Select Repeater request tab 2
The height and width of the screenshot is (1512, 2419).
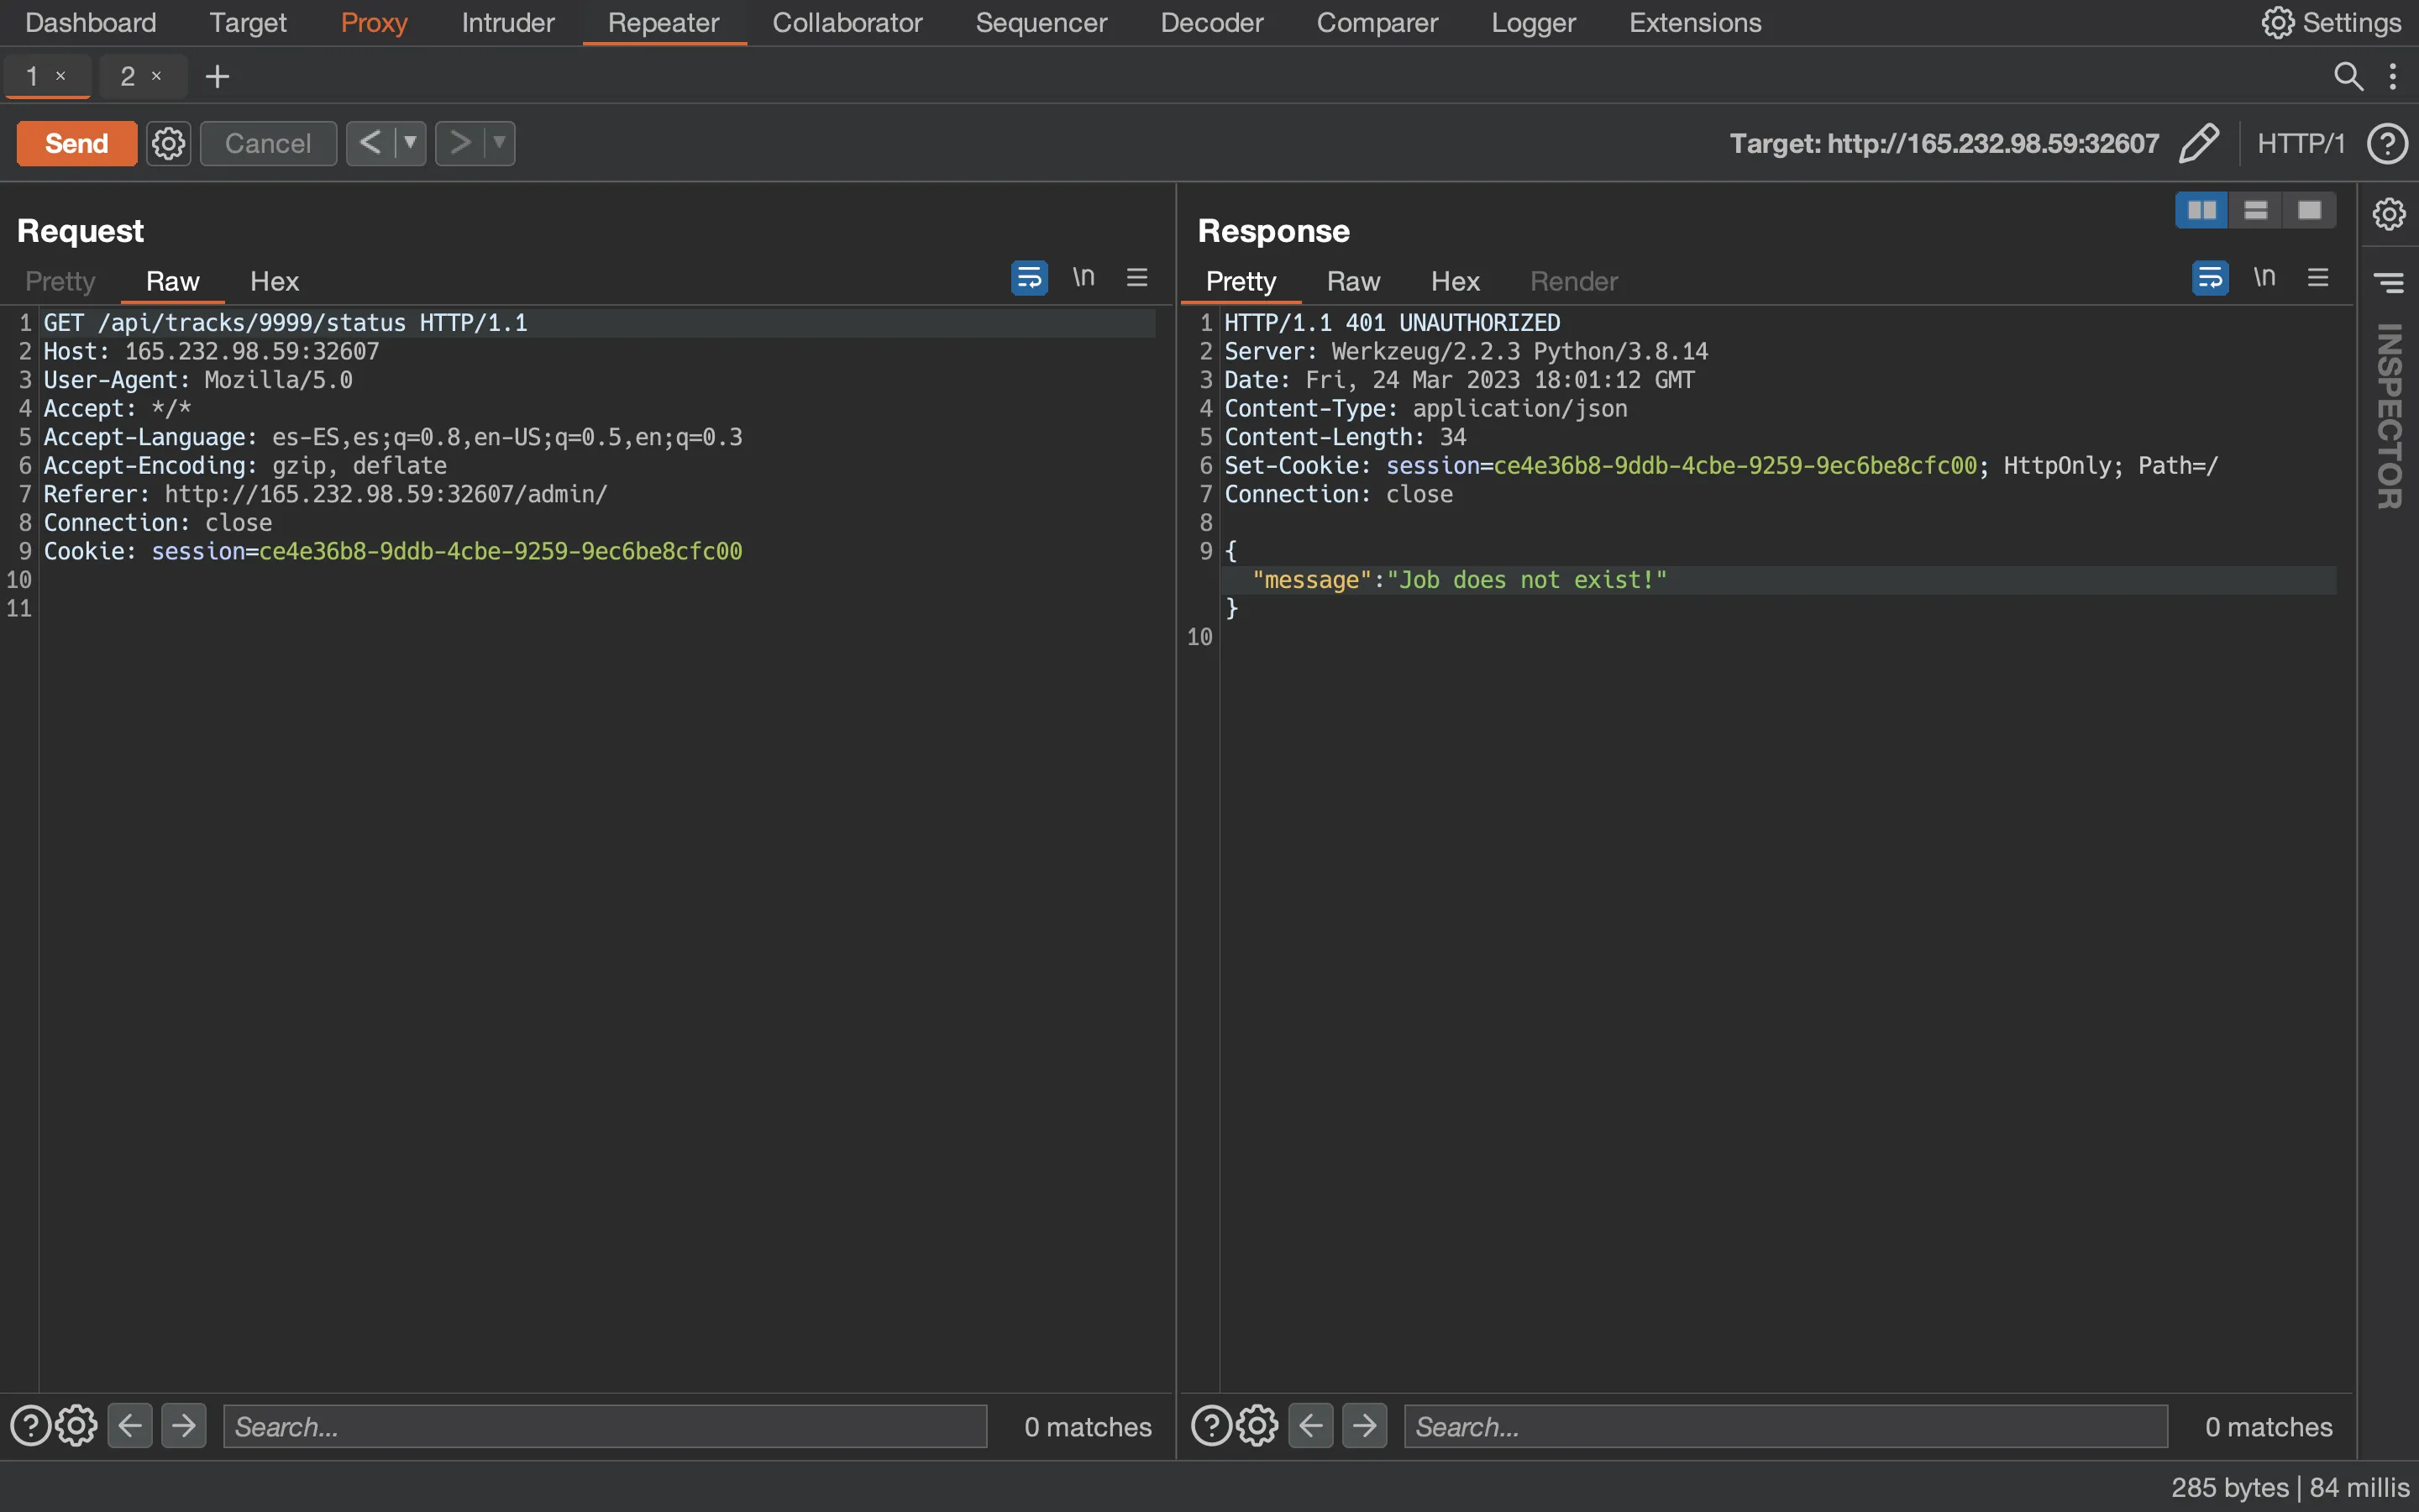(128, 76)
